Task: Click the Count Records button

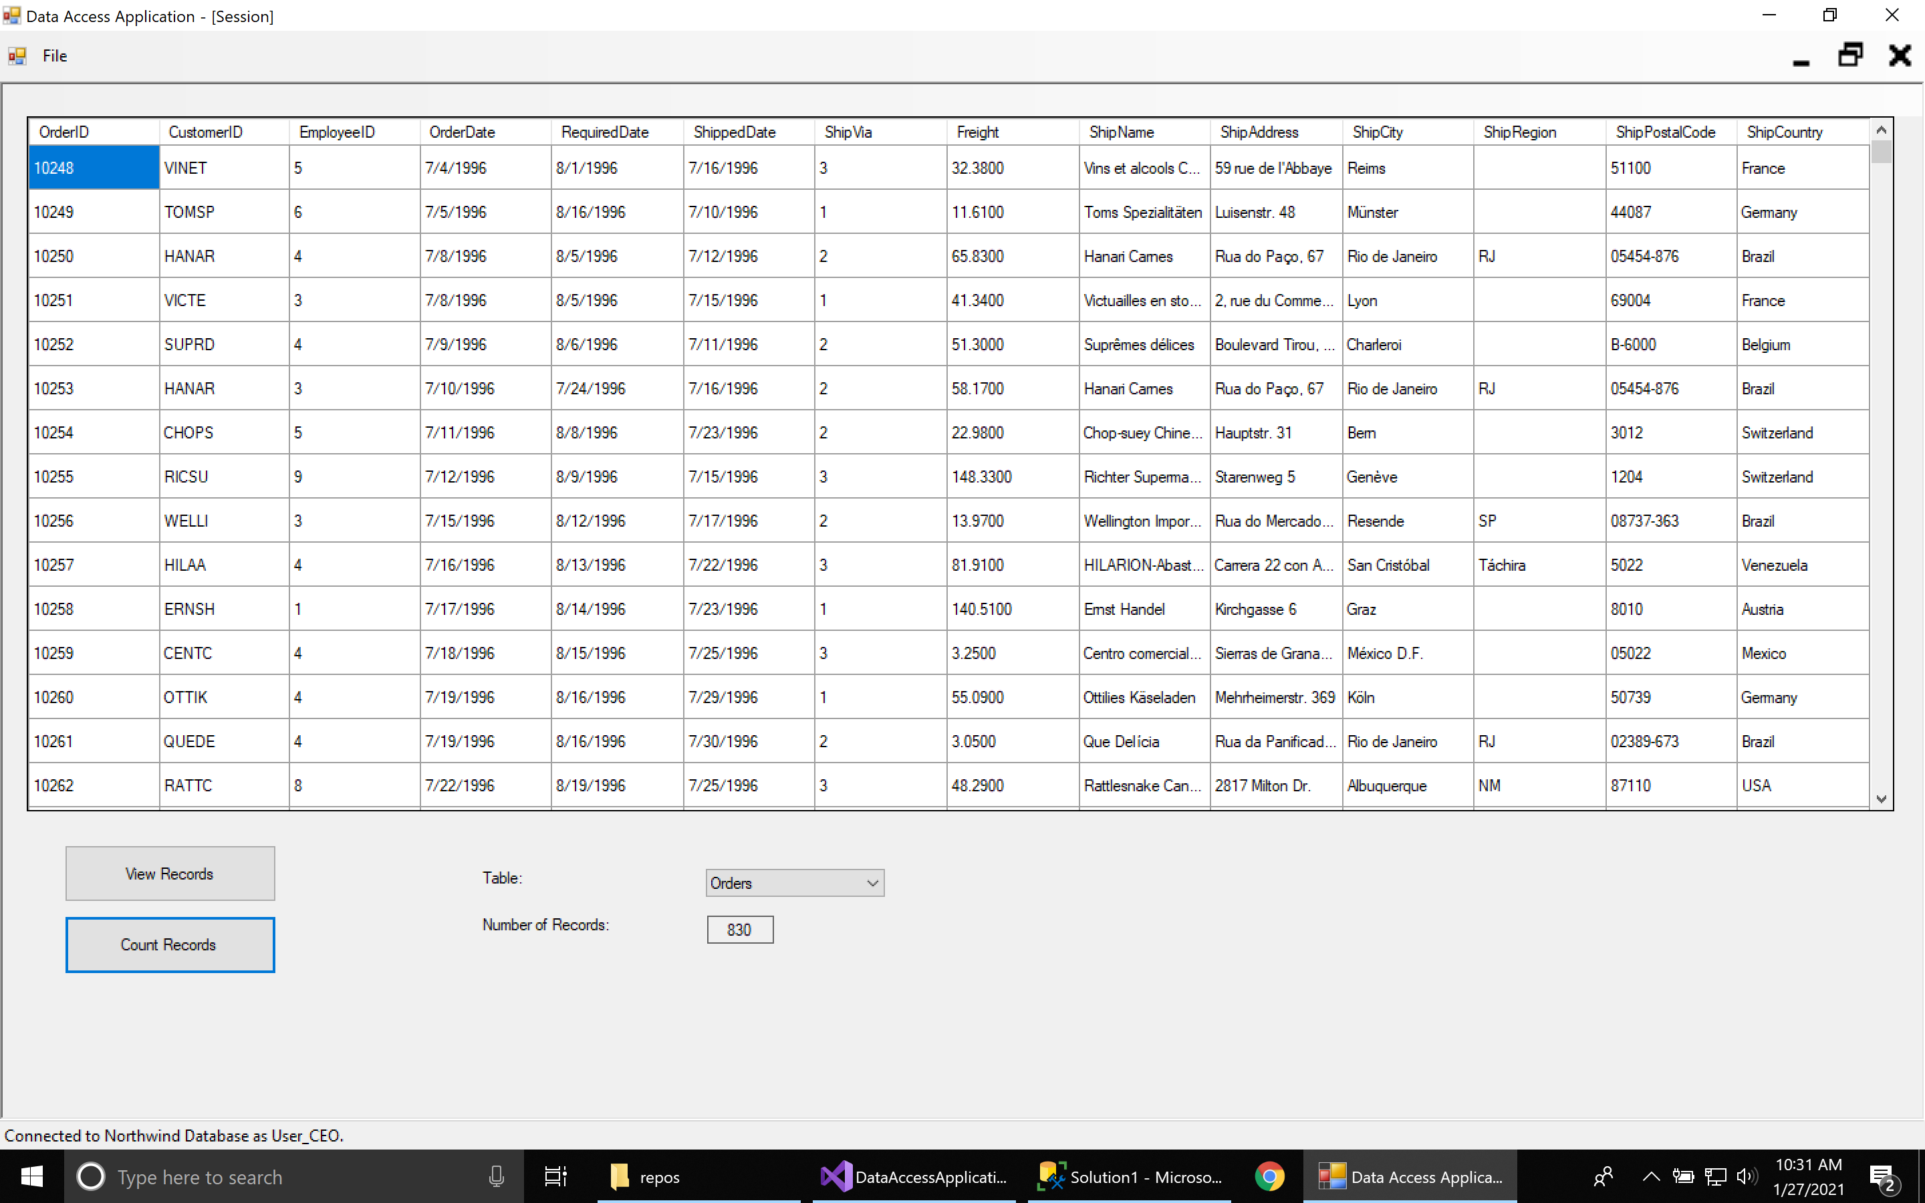Action: pyautogui.click(x=170, y=944)
